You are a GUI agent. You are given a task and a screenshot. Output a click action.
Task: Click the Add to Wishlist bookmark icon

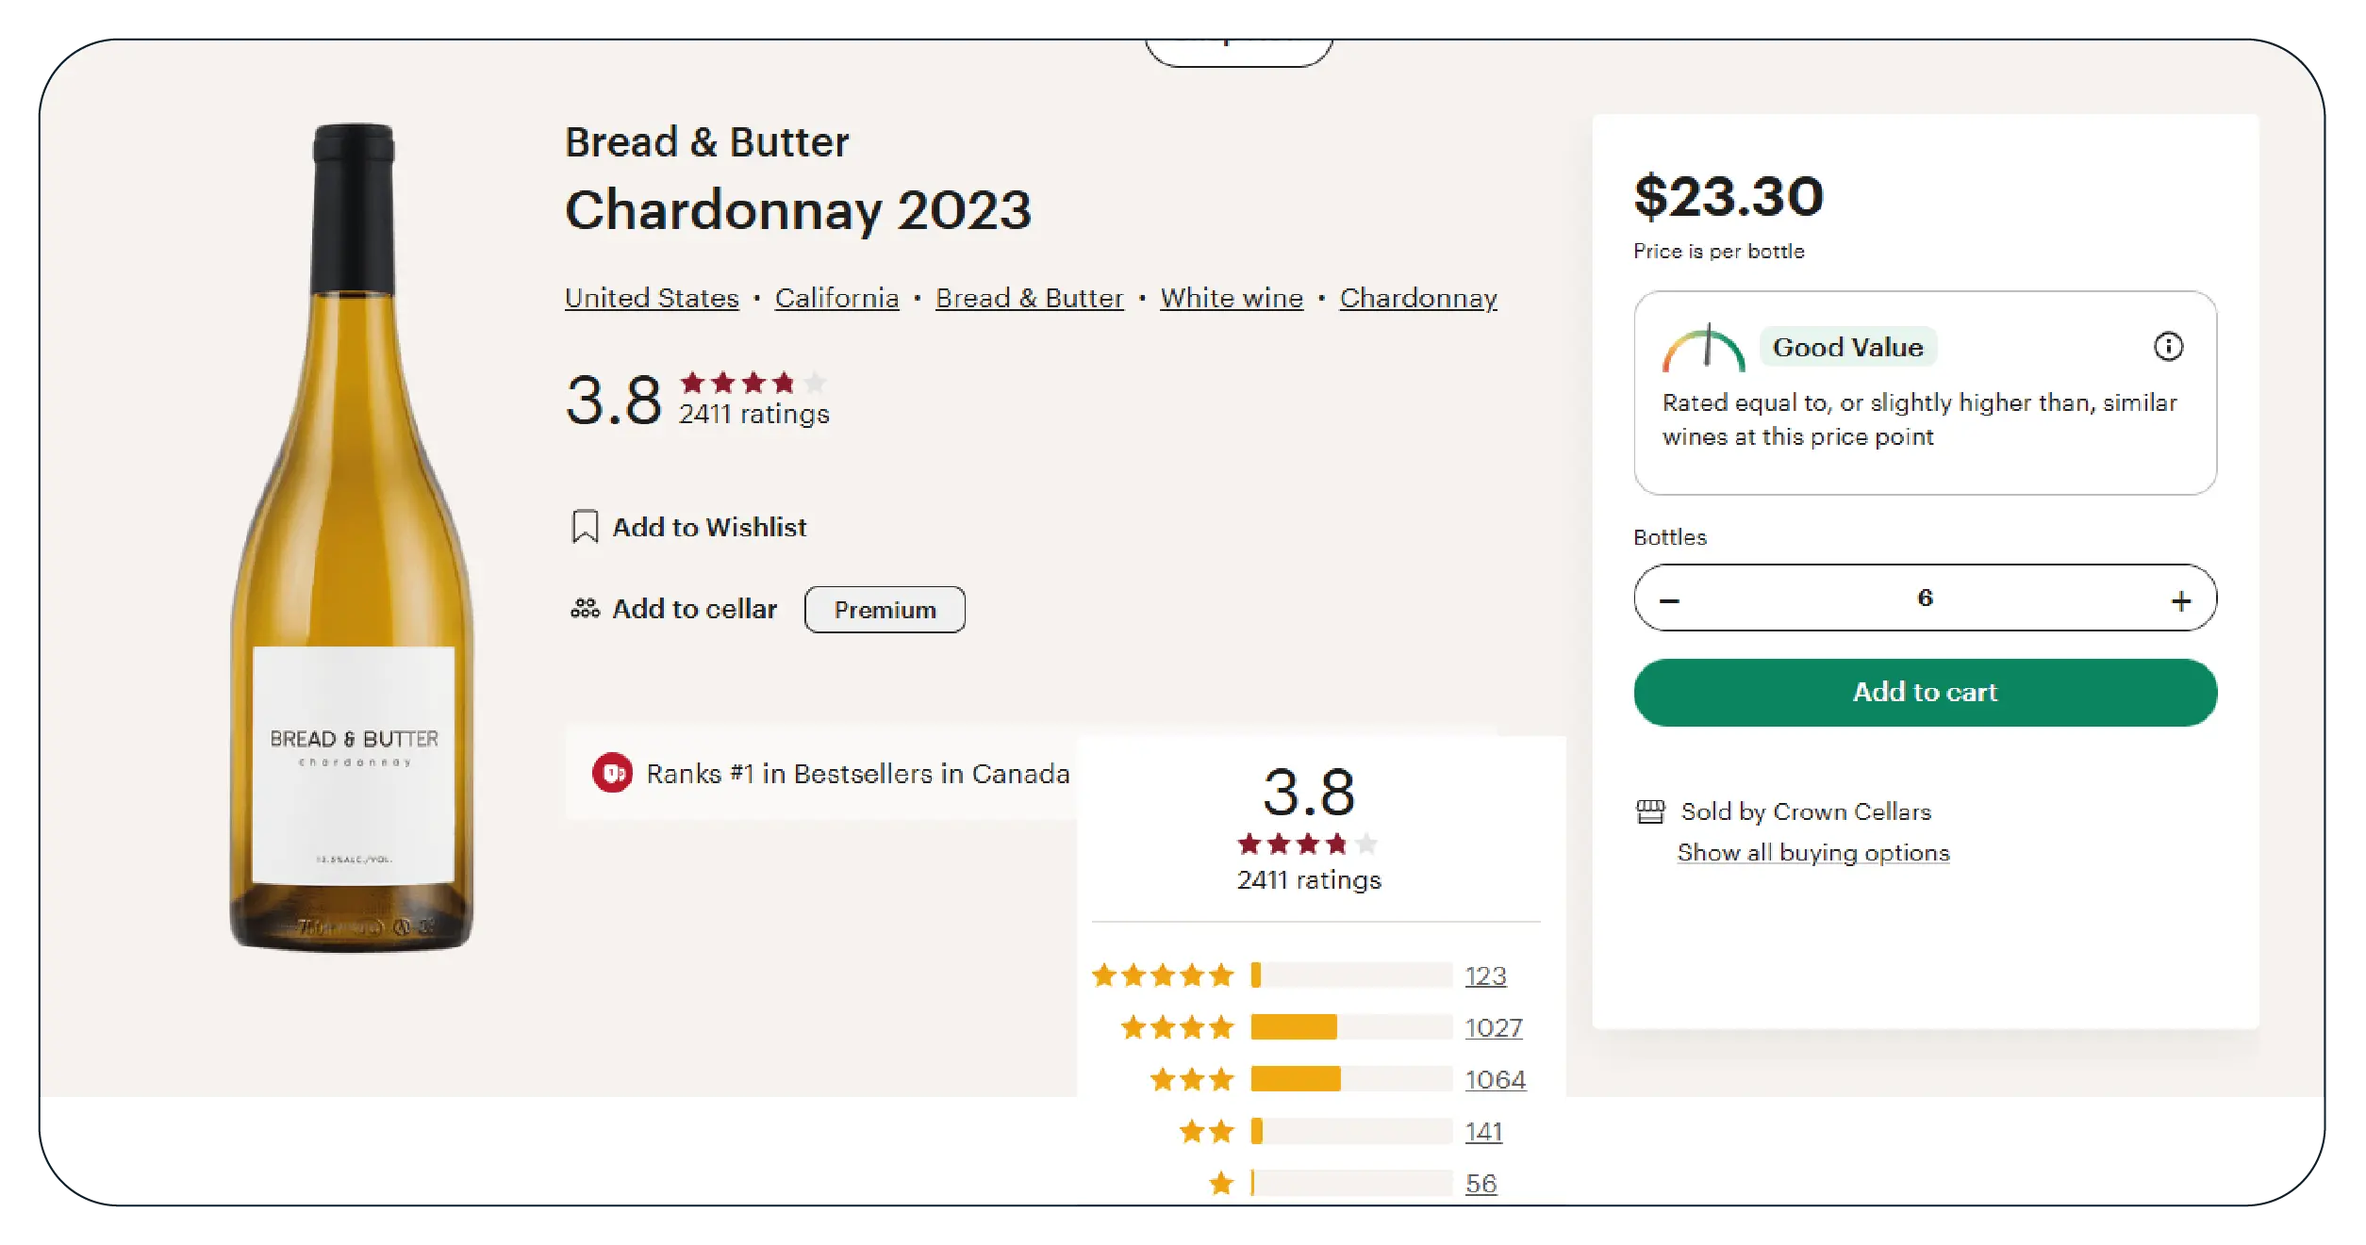(586, 527)
